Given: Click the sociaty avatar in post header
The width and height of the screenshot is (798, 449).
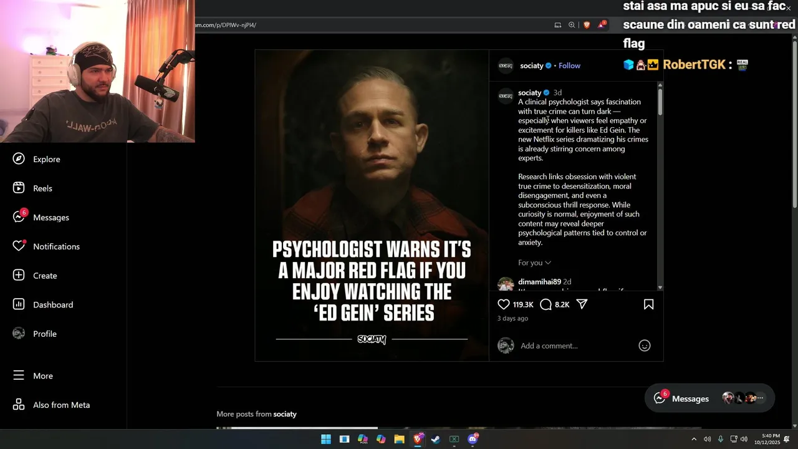Looking at the screenshot, I should point(506,65).
